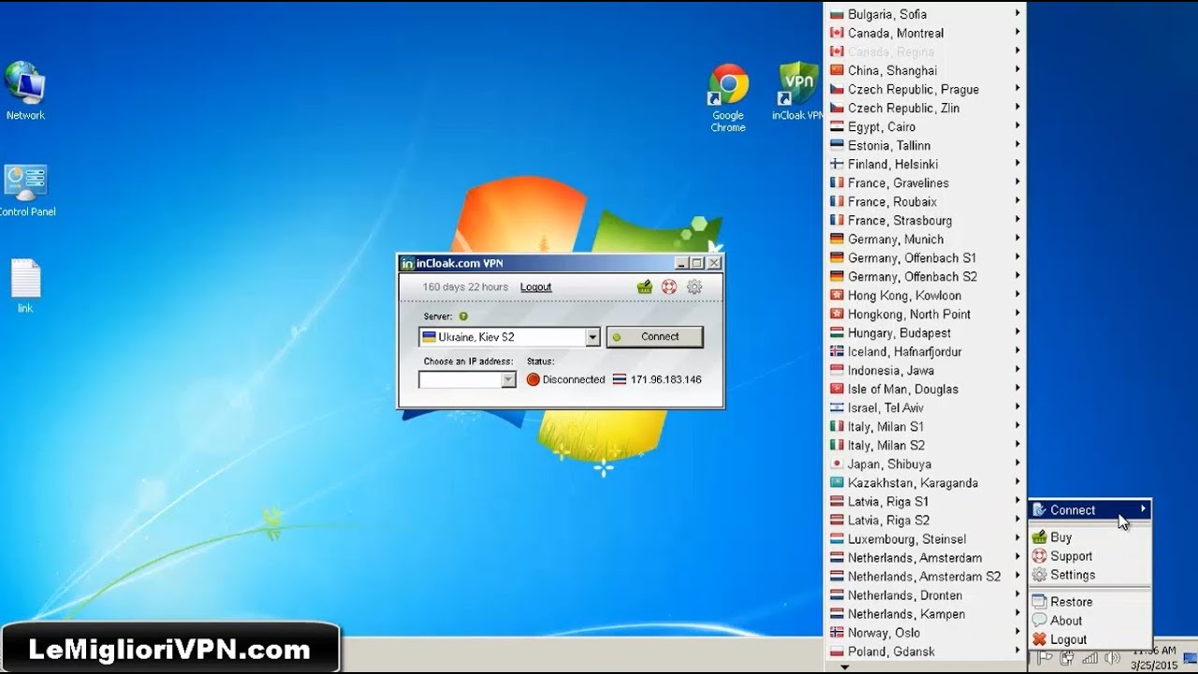Screen dimensions: 1198x674
Task: Select Egypt, Cairo server
Action: coord(925,126)
